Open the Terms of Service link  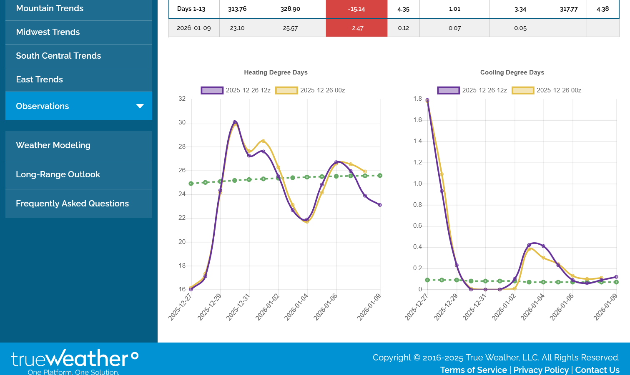click(473, 370)
